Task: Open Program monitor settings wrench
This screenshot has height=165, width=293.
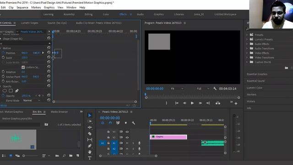Action: coord(215,88)
